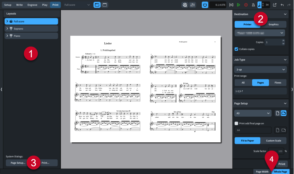Click the Page Width view button

coord(262,172)
